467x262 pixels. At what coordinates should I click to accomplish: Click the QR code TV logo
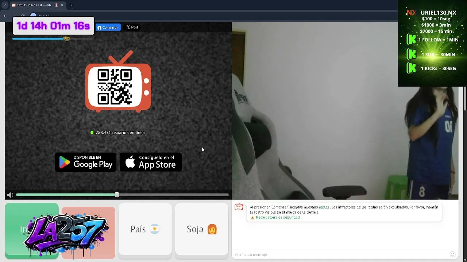(x=118, y=82)
